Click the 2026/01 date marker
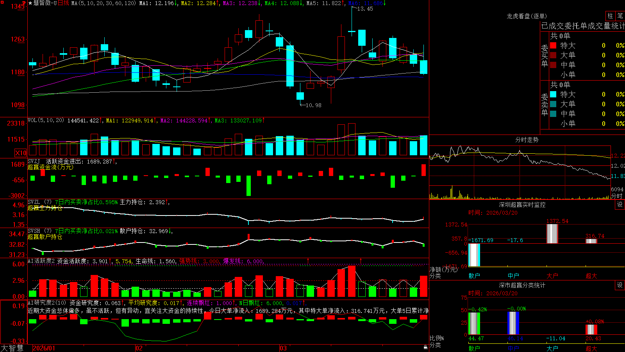The height and width of the screenshot is (352, 625). pyautogui.click(x=44, y=348)
